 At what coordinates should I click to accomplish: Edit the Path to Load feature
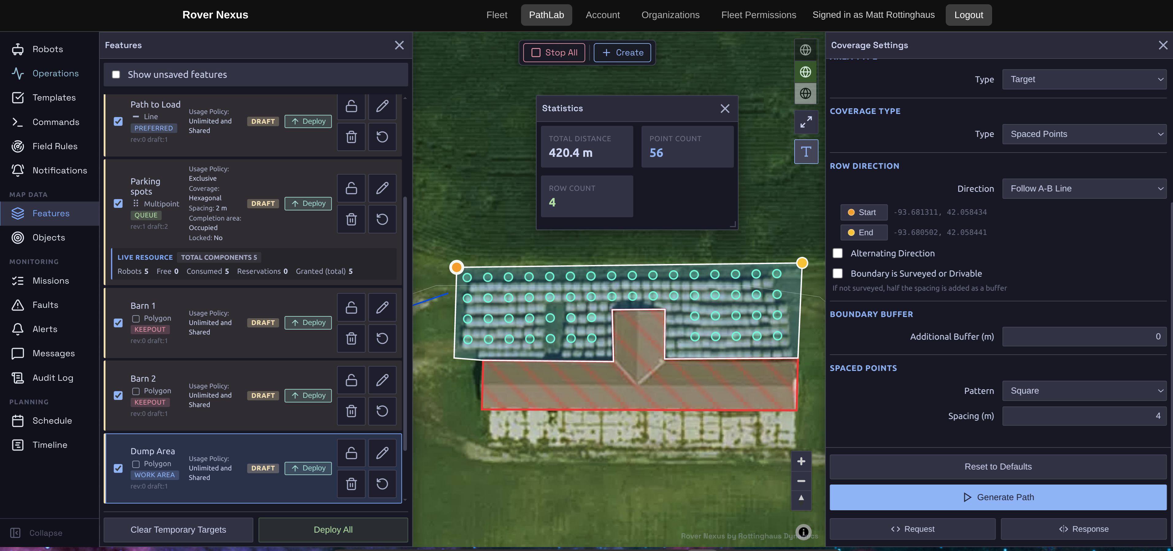point(382,106)
